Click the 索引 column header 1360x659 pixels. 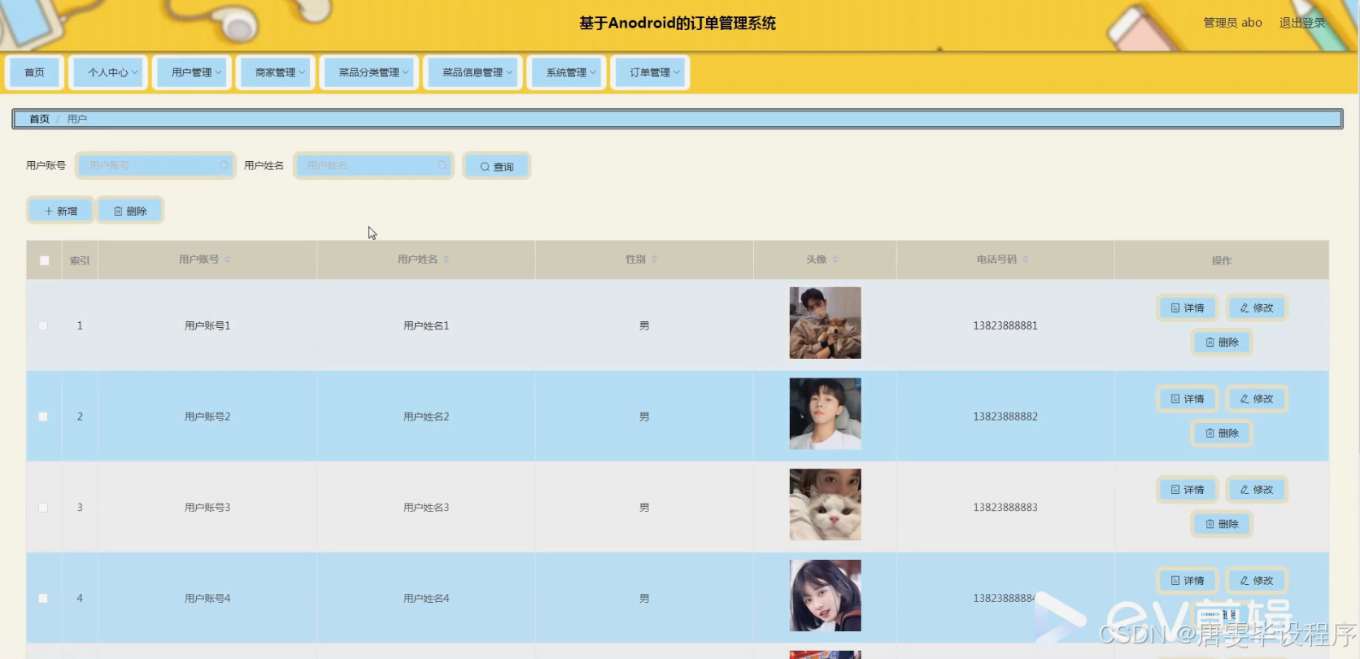point(80,260)
